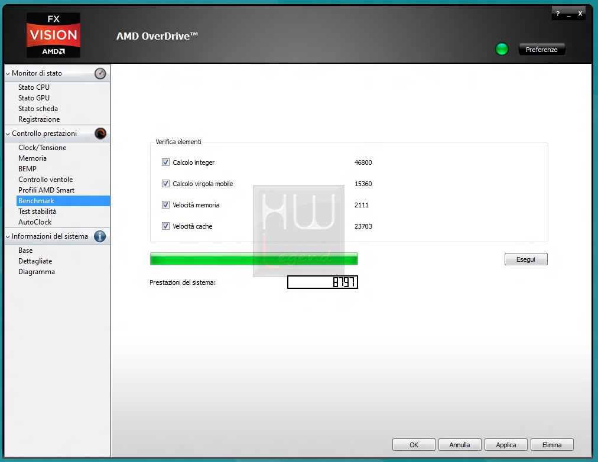Show the Diagramma page
This screenshot has width=598, height=462.
(x=37, y=272)
